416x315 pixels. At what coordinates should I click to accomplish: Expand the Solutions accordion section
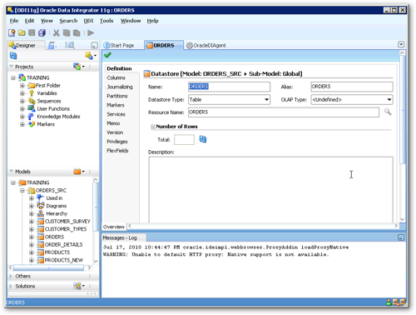tap(11, 286)
